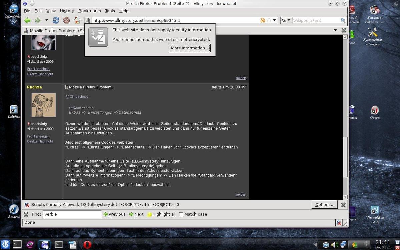
Task: Click the edit icon beside 20:39 timestamp
Action: [x=244, y=87]
